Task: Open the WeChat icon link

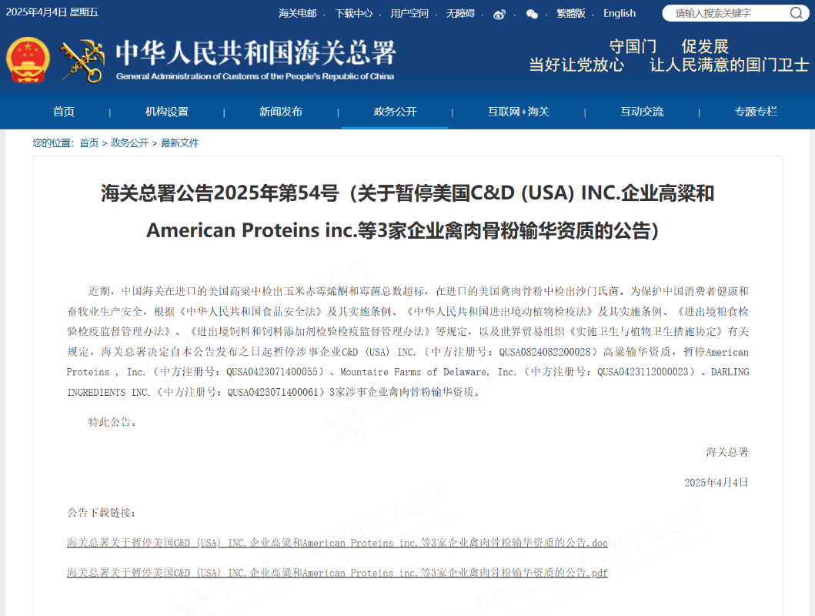Action: tap(532, 14)
